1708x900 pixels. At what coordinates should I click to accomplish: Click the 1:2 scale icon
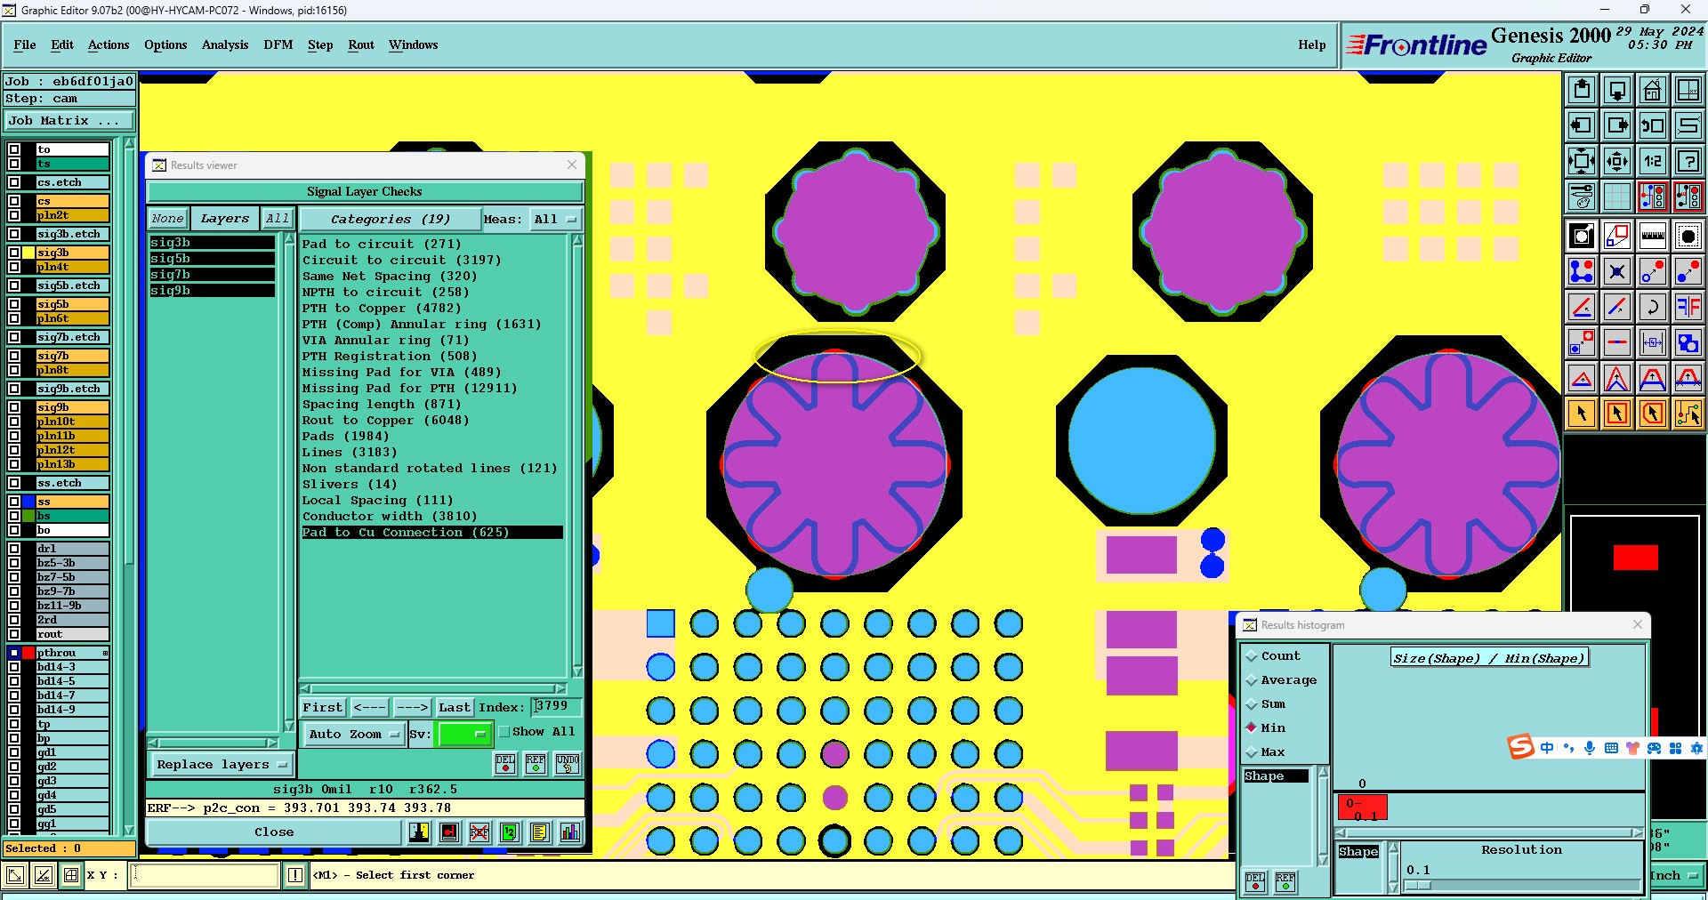[1653, 161]
